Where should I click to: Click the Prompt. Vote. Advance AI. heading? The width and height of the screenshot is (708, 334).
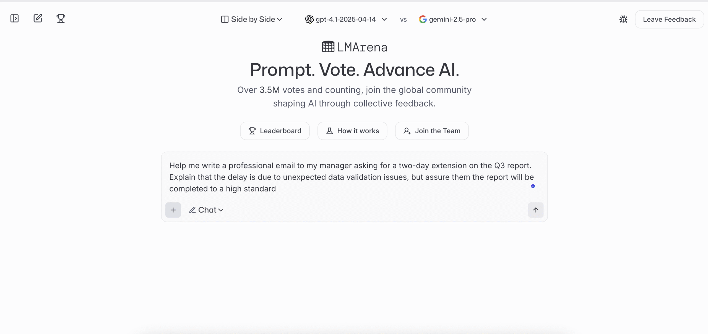tap(355, 70)
